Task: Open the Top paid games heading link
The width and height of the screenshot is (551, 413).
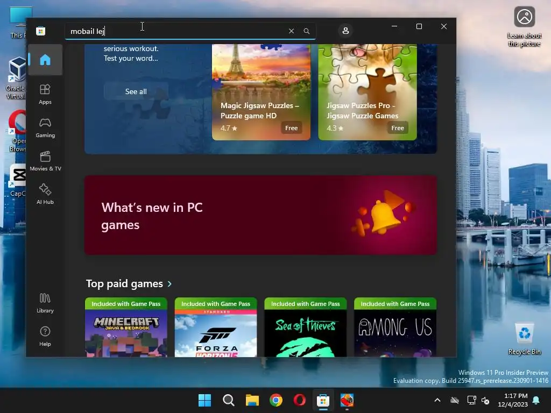Action: (124, 283)
